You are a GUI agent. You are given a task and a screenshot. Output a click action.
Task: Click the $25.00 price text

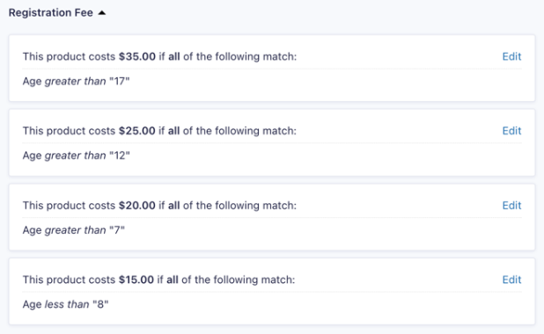tap(137, 131)
